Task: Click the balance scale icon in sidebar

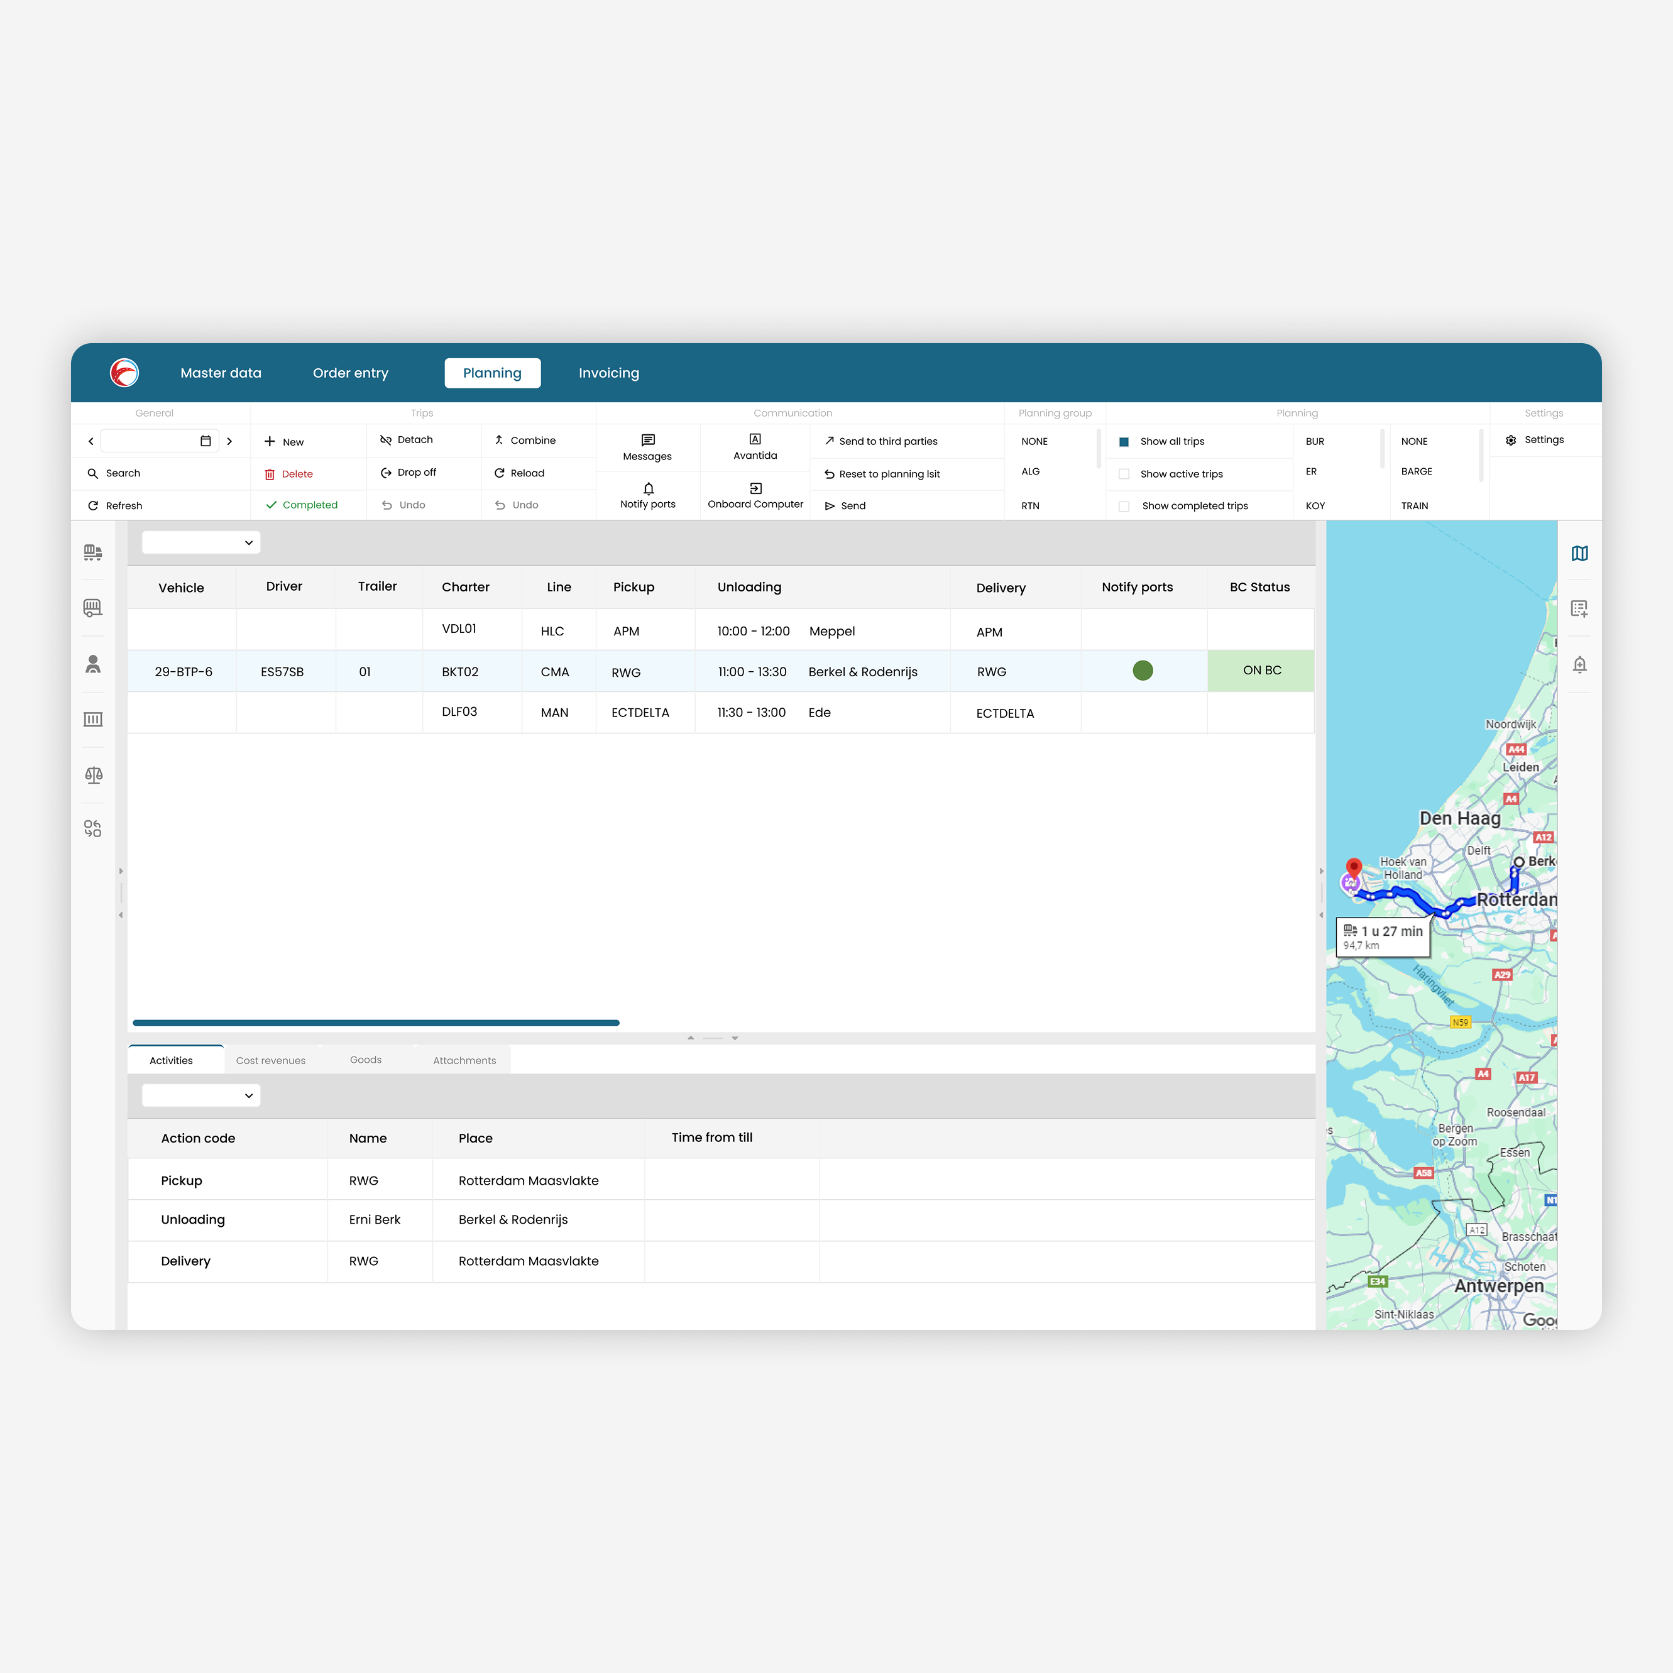Action: click(x=94, y=775)
